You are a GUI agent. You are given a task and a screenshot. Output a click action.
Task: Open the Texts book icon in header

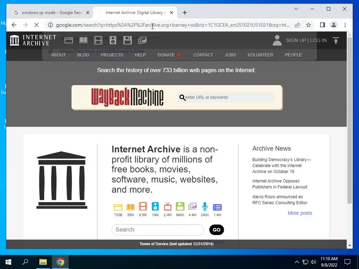83,41
